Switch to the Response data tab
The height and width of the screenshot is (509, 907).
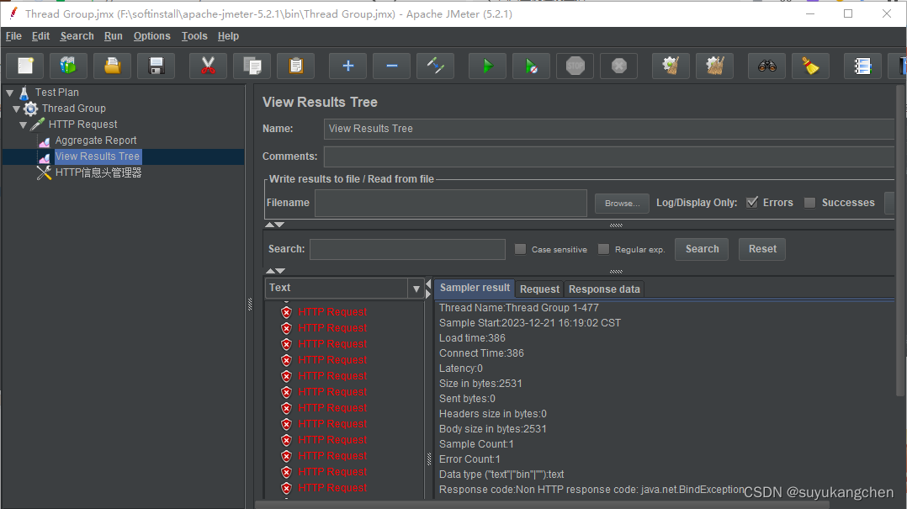604,289
